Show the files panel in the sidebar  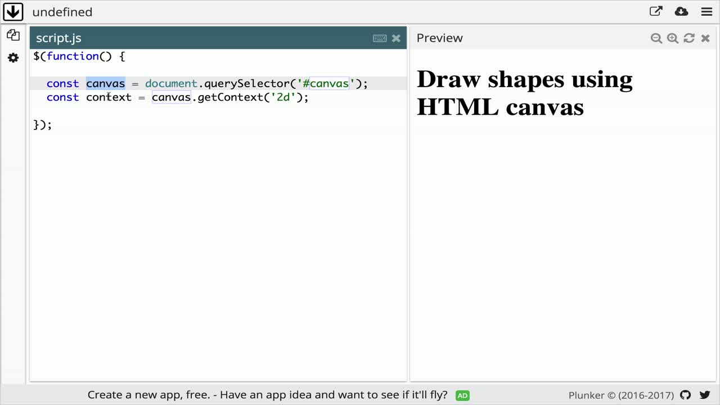pyautogui.click(x=13, y=35)
